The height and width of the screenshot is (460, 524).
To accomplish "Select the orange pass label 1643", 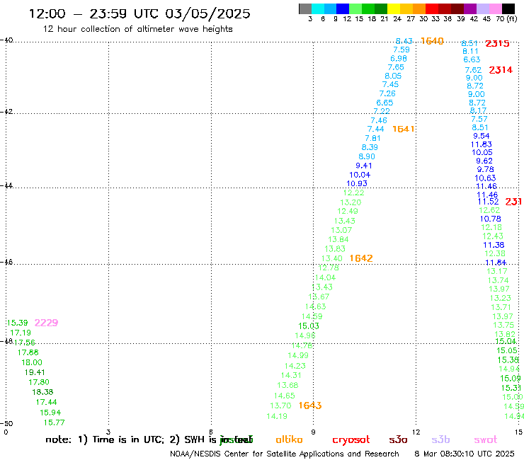I will 309,406.
